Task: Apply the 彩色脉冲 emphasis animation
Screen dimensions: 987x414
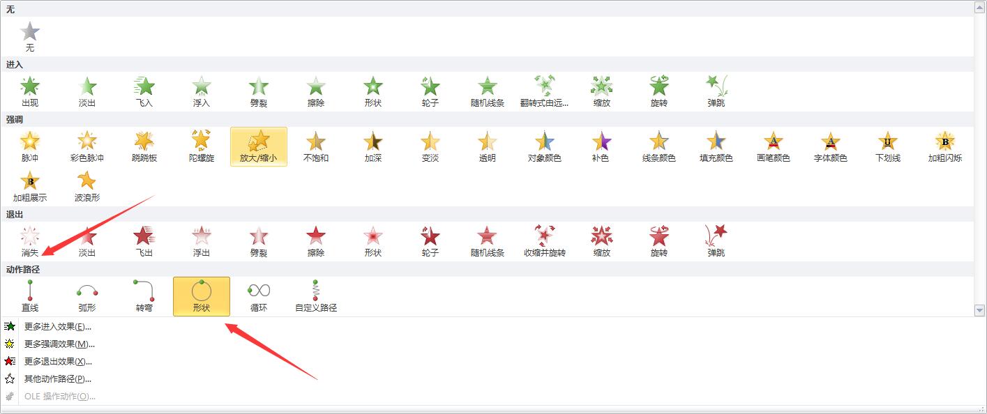Action: tap(87, 146)
